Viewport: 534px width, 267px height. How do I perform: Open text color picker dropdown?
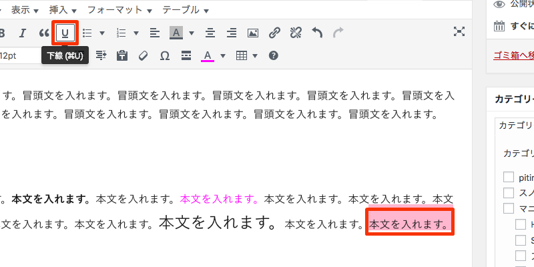pyautogui.click(x=223, y=55)
